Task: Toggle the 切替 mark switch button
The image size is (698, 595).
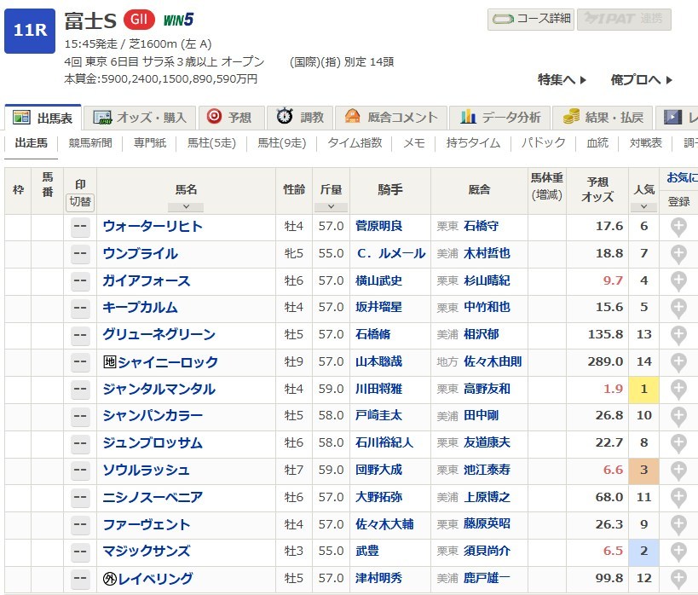Action: pyautogui.click(x=80, y=202)
